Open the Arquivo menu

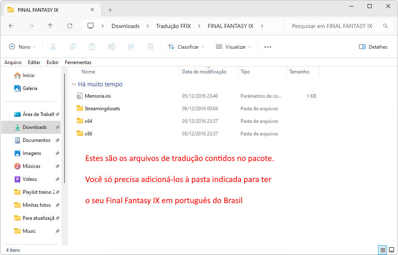(13, 62)
